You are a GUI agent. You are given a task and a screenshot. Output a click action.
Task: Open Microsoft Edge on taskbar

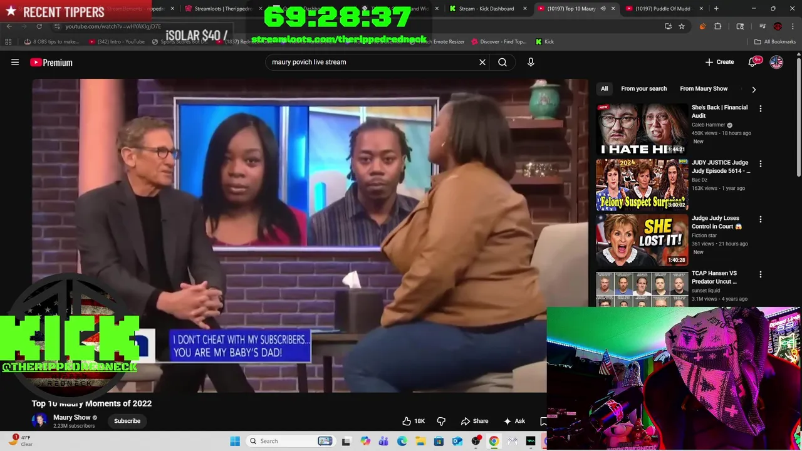coord(402,441)
